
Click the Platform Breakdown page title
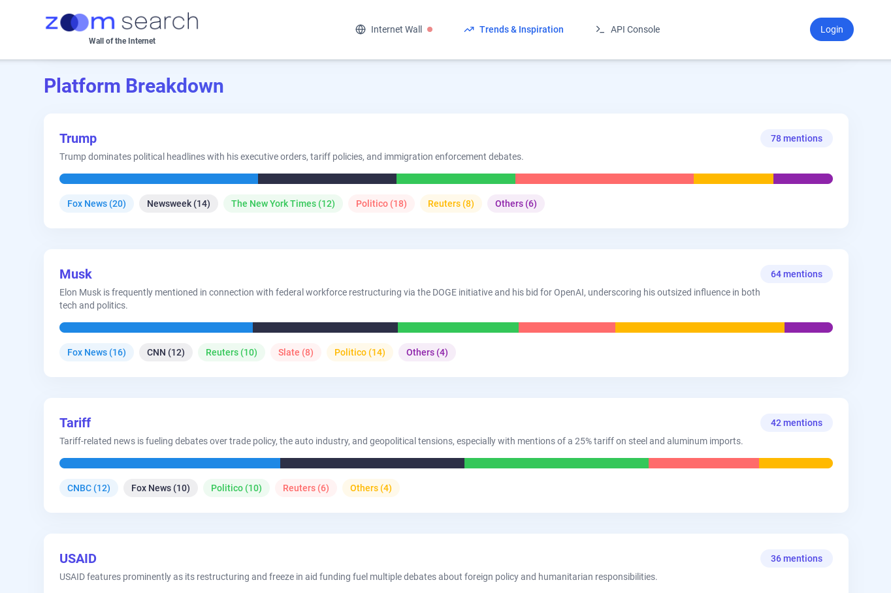point(134,85)
